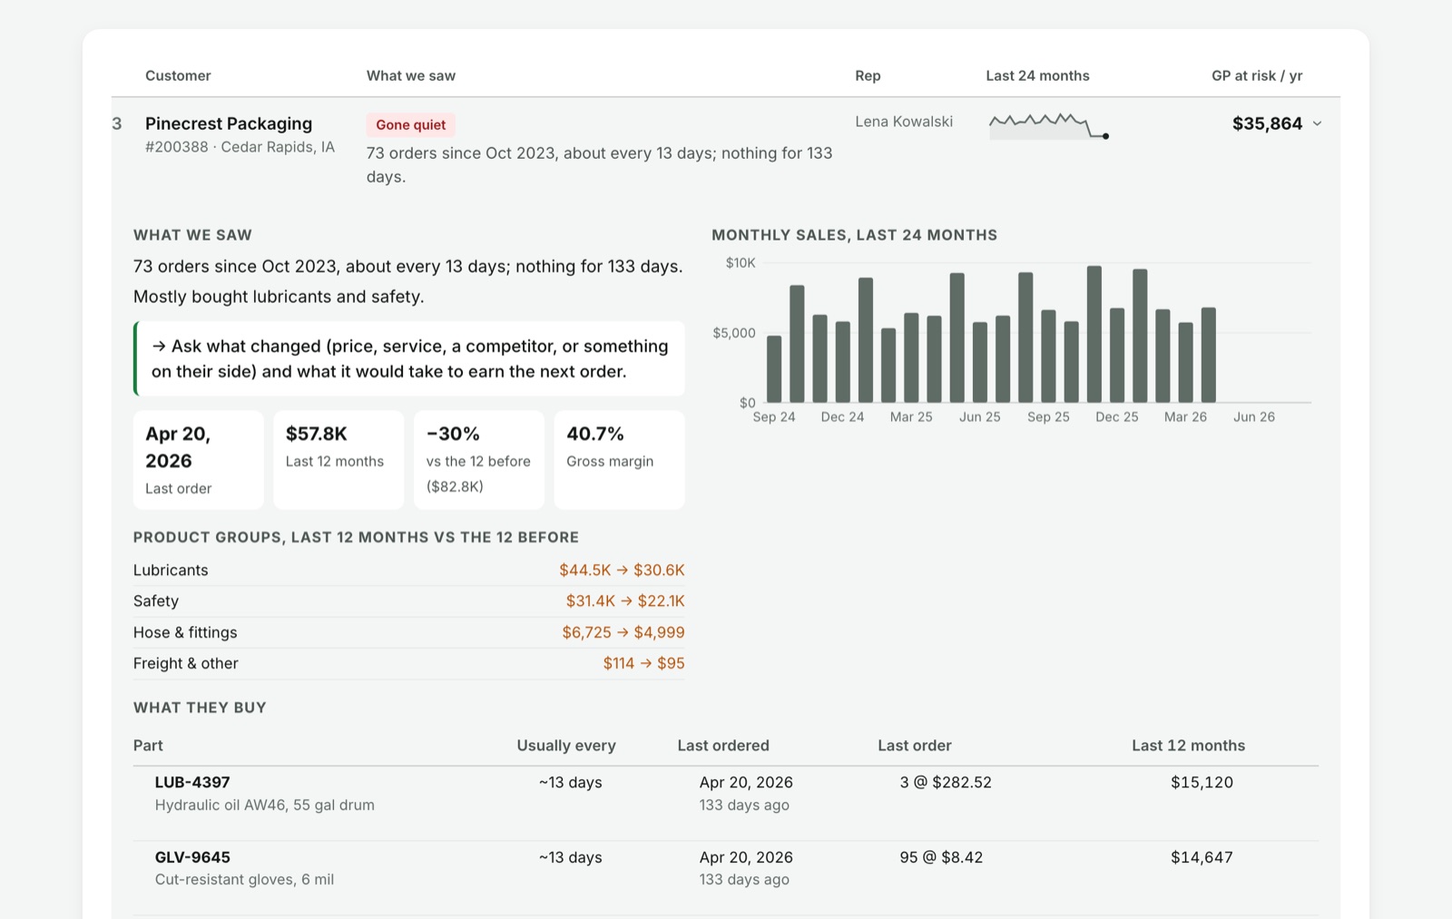The image size is (1452, 919).
Task: Click 'Mostly bought lubricants and safety.' text
Action: [279, 297]
